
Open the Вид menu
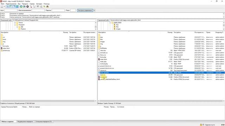pos(19,4)
